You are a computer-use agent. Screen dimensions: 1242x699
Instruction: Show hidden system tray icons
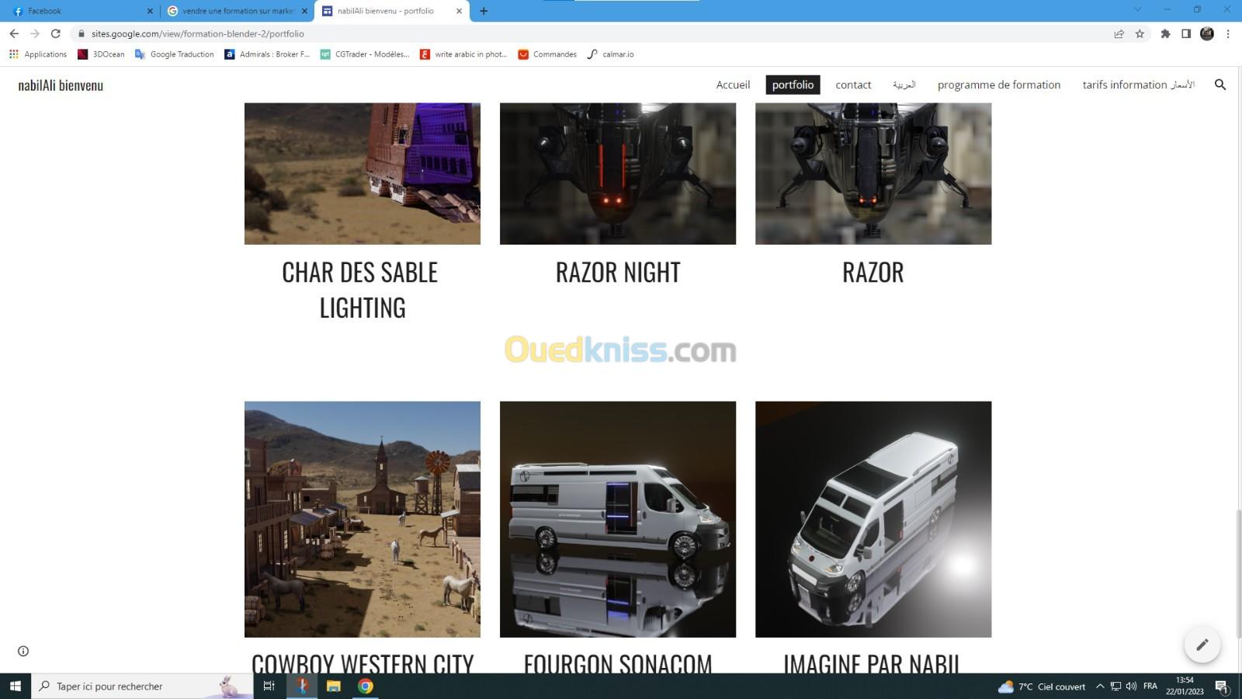pyautogui.click(x=1099, y=686)
